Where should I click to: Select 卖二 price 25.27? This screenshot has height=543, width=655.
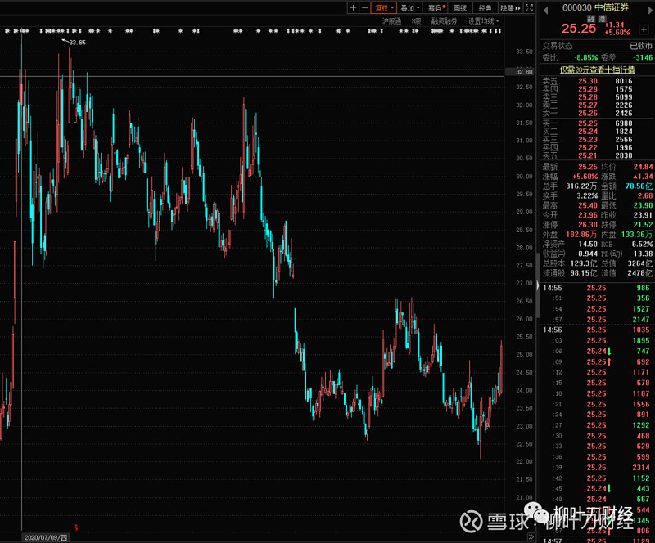pyautogui.click(x=587, y=105)
